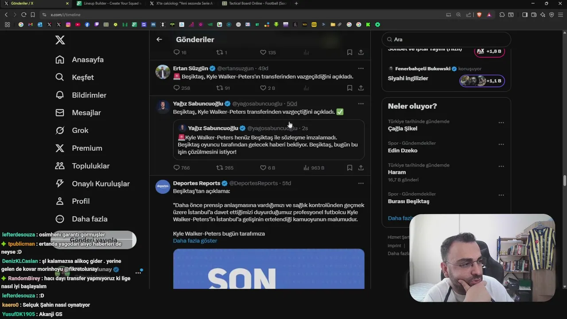This screenshot has height=319, width=567.
Task: Expand Daha fazla sidebar menu
Action: [x=81, y=219]
